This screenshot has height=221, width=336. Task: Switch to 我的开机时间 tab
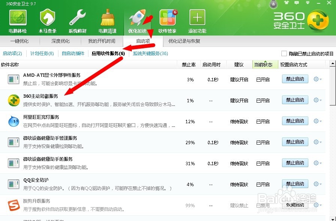tap(102, 41)
